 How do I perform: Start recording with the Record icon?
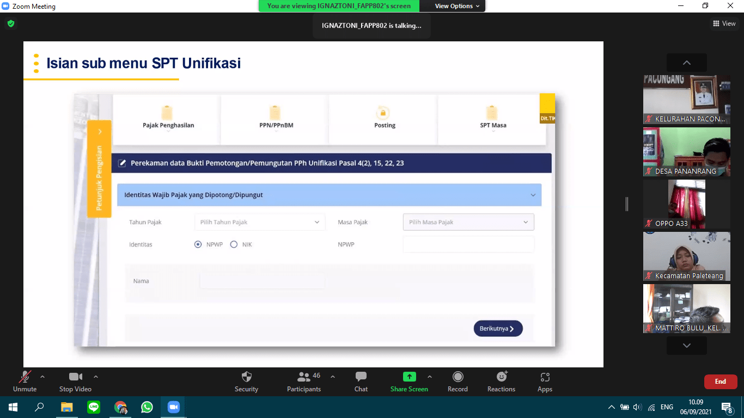tap(458, 377)
